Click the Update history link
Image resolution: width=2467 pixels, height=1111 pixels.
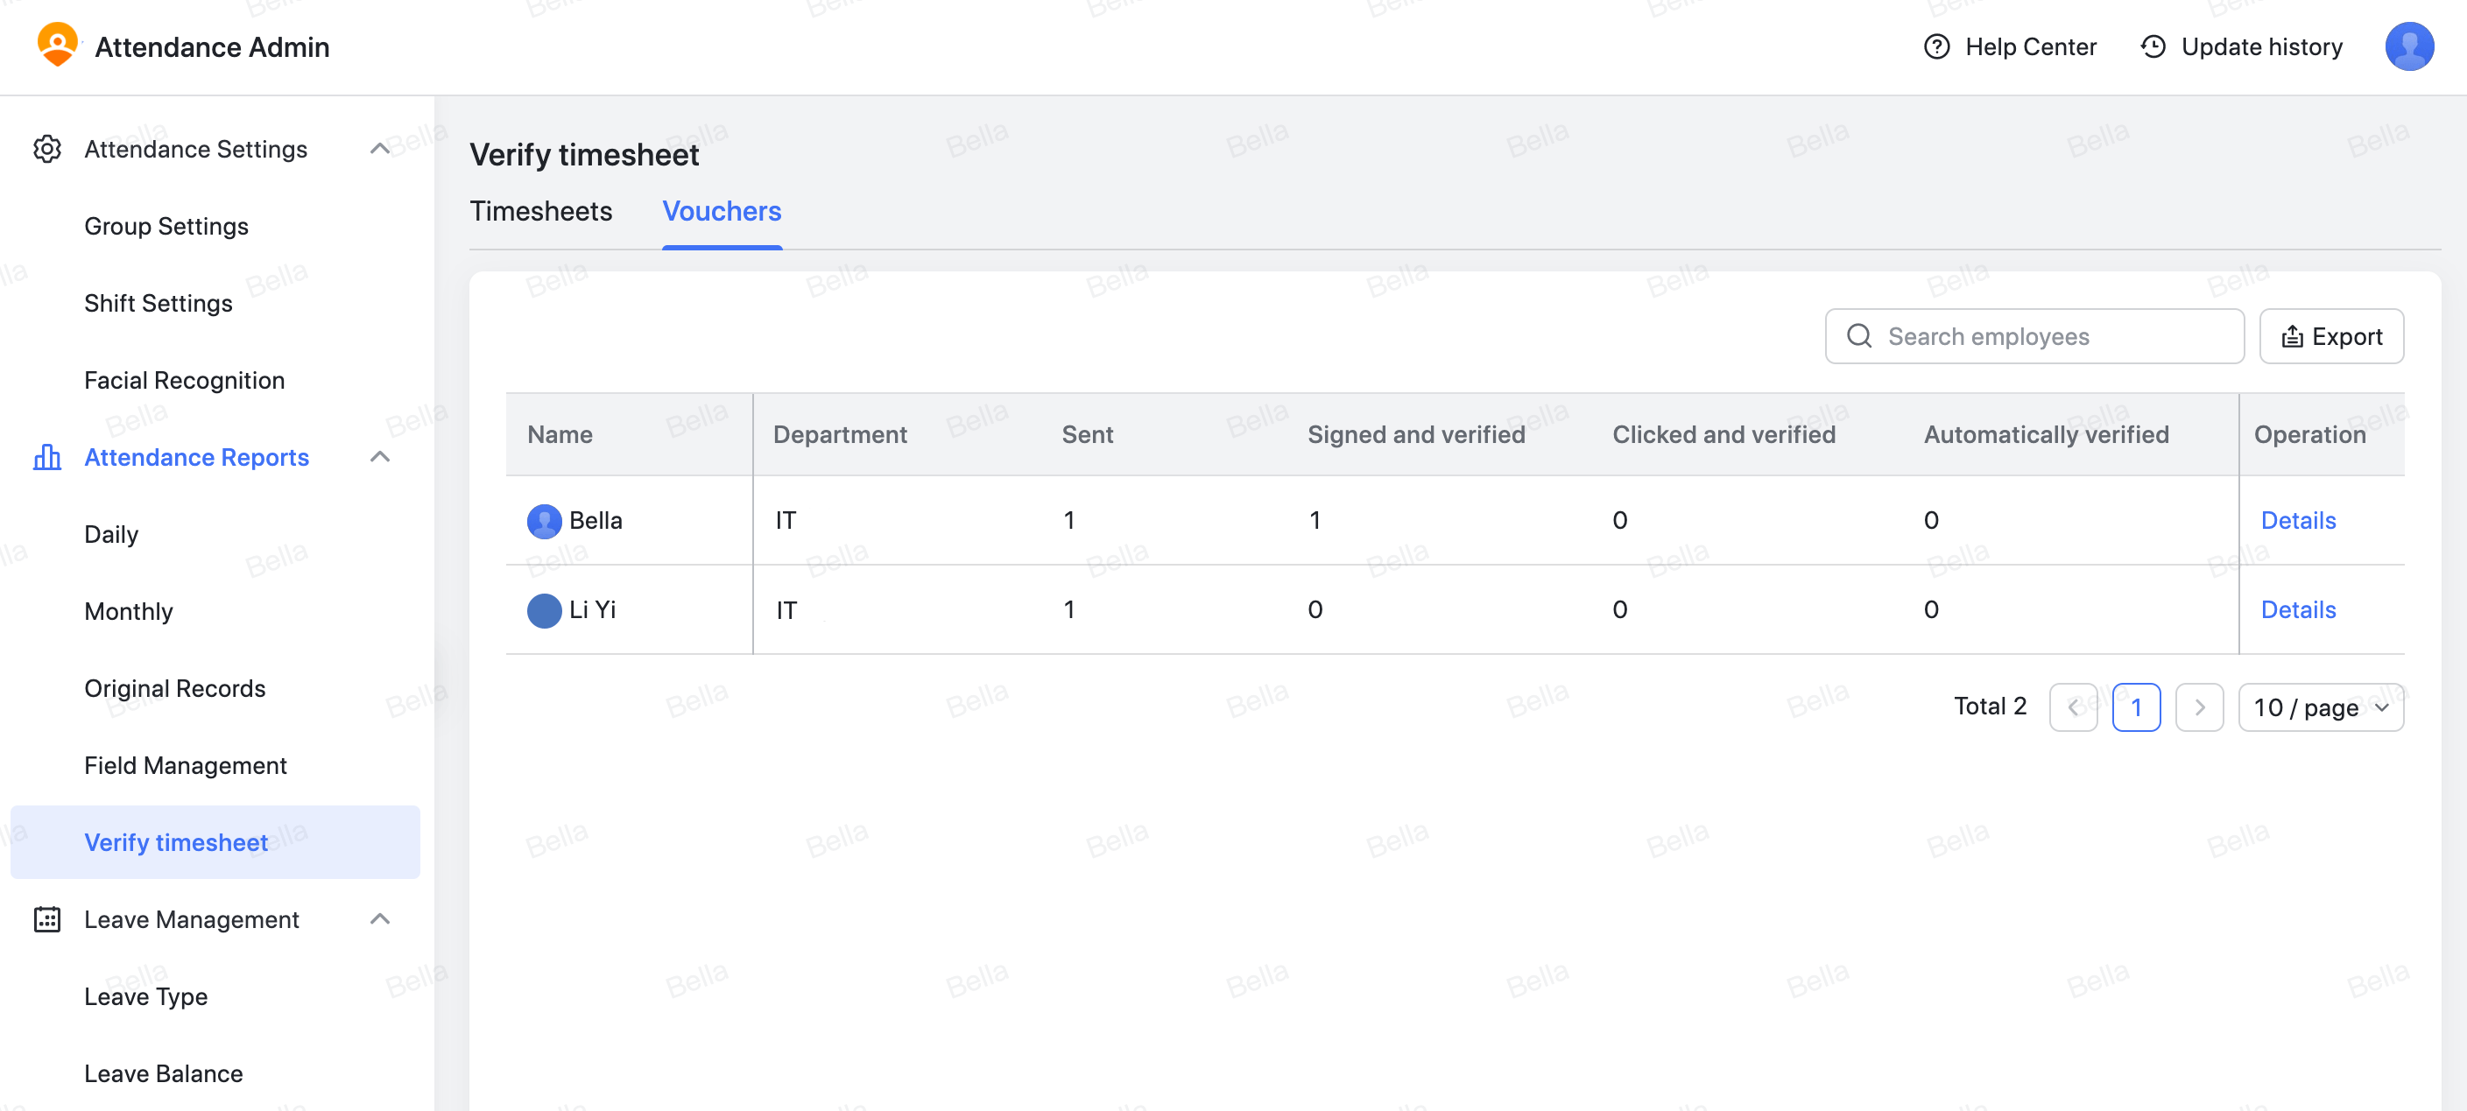pyautogui.click(x=2262, y=46)
